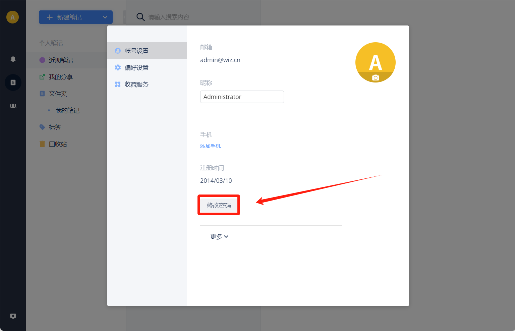Open the notes icon in left rail
The width and height of the screenshot is (515, 331).
(x=13, y=82)
